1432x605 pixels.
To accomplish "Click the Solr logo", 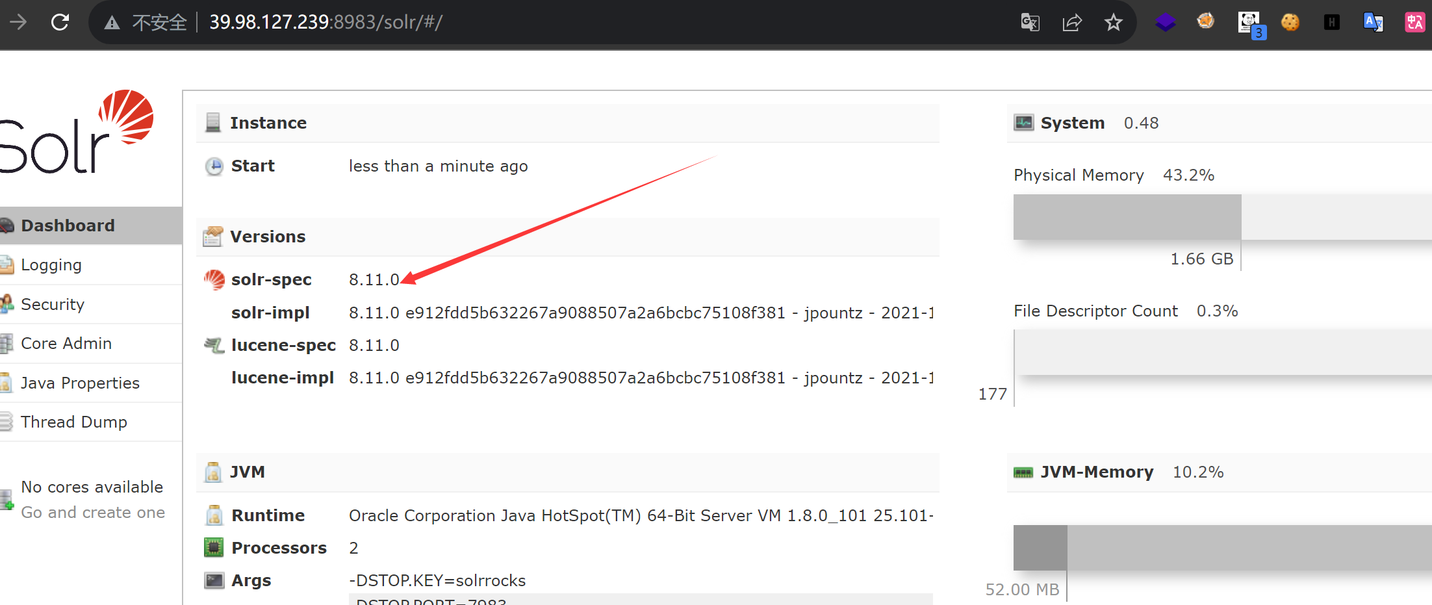I will 78,133.
